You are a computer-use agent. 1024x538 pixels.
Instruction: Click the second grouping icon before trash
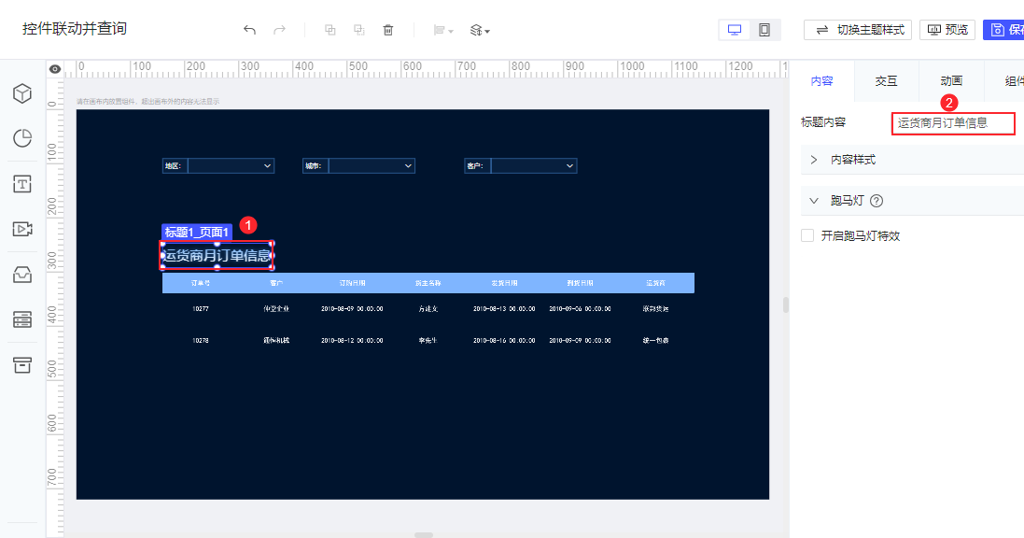click(359, 30)
